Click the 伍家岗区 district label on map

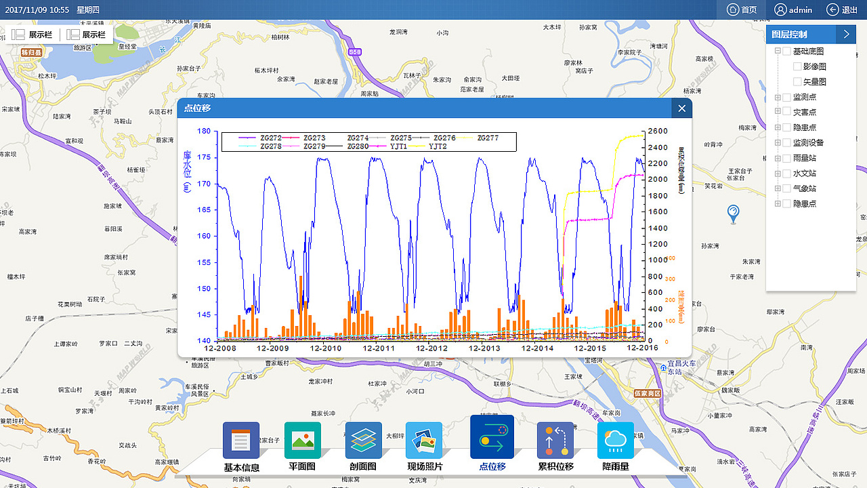pos(646,393)
